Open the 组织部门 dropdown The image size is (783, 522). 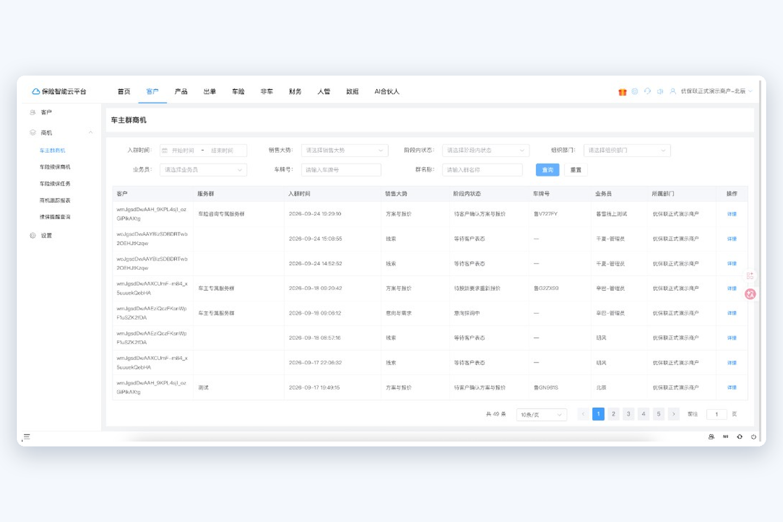tap(627, 151)
